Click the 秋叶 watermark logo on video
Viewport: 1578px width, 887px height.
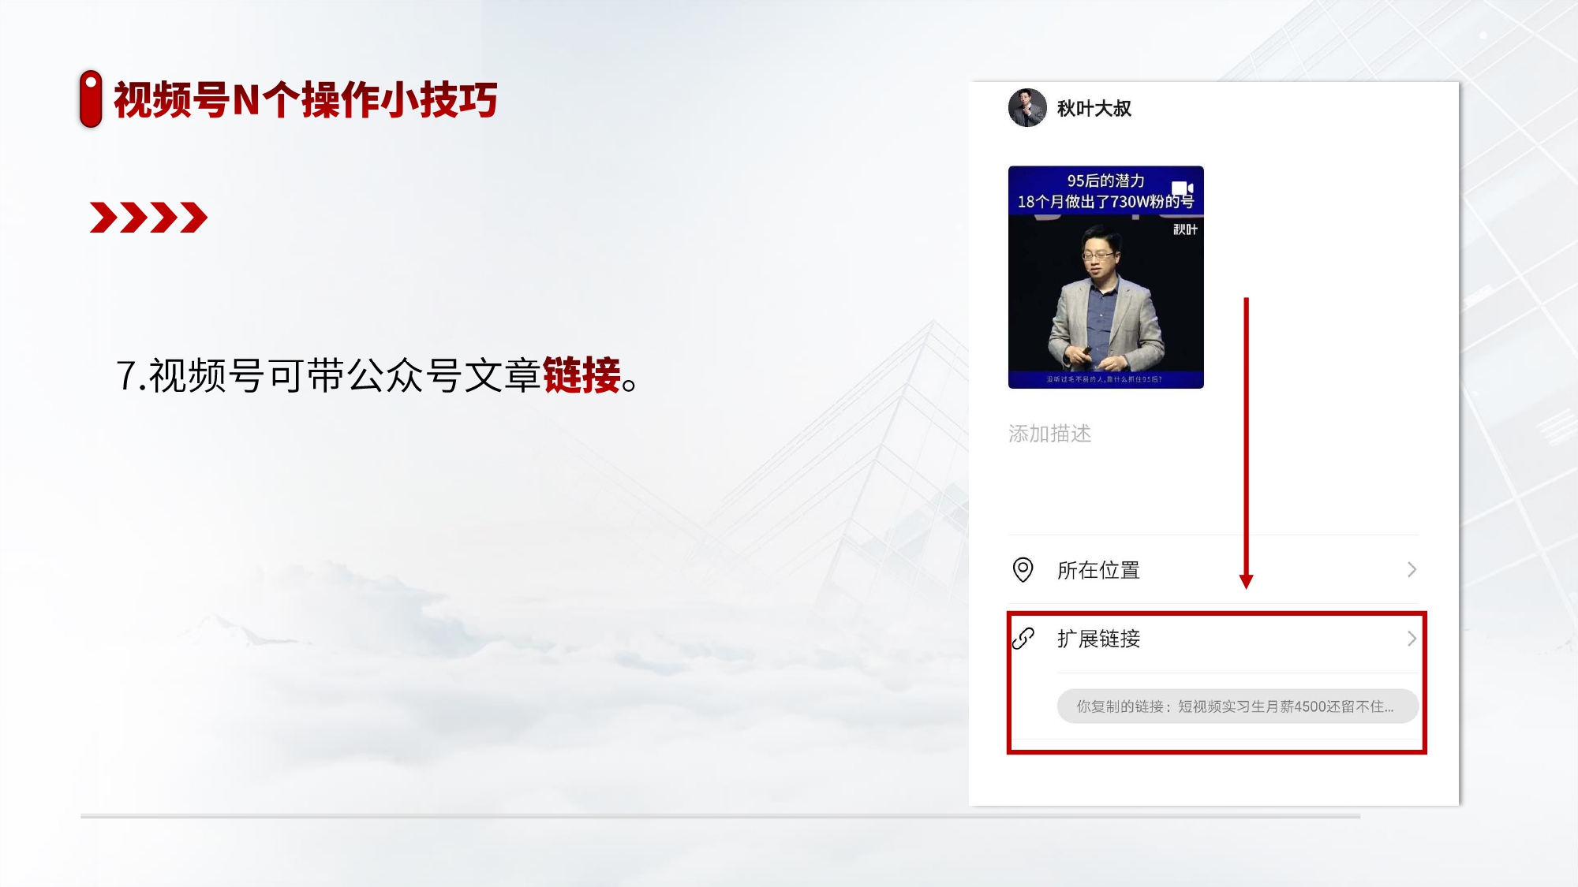[x=1185, y=229]
